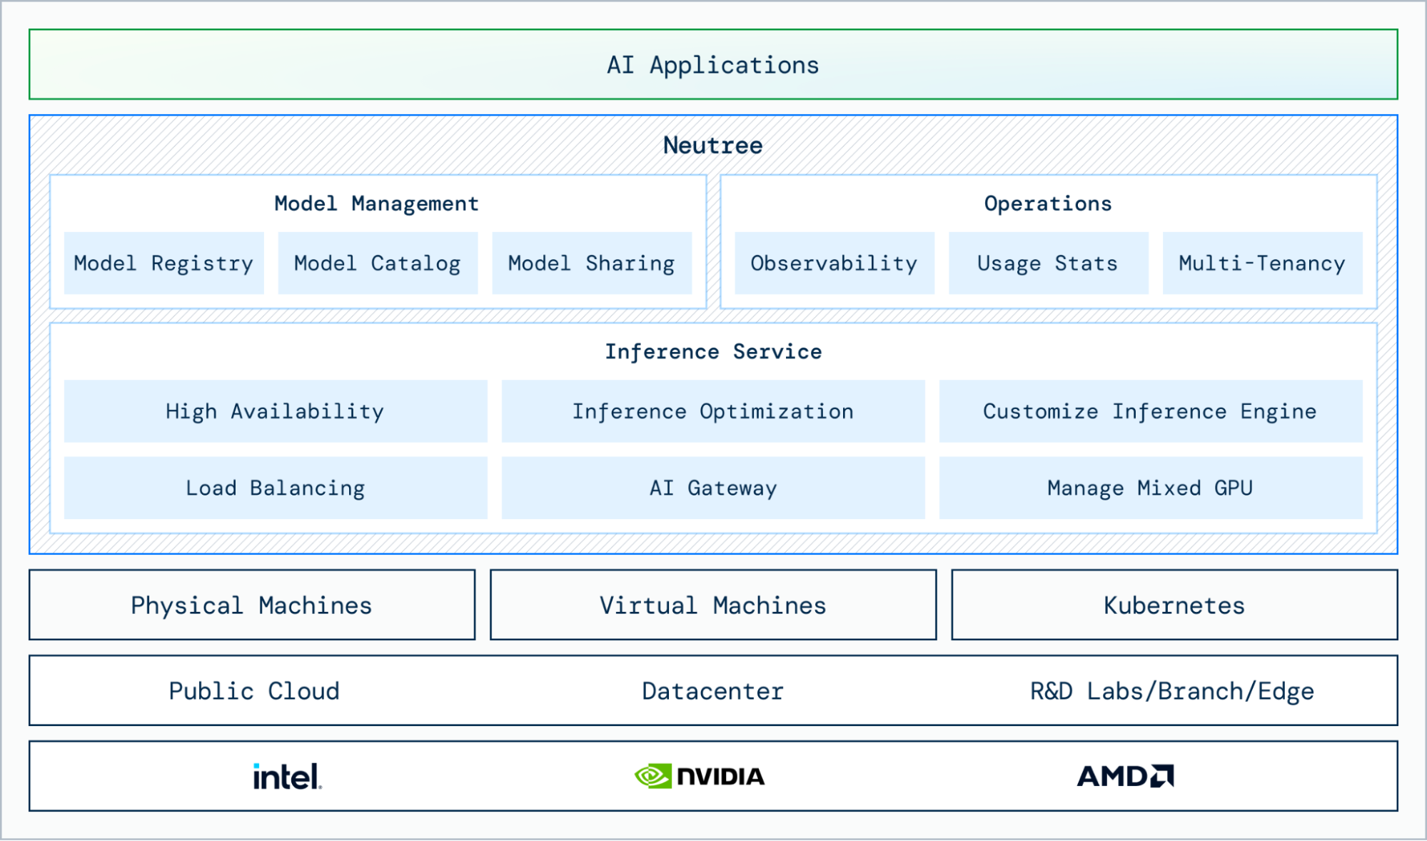Viewport: 1427px width, 841px height.
Task: Choose Customize Inference Engine block
Action: pyautogui.click(x=1149, y=411)
